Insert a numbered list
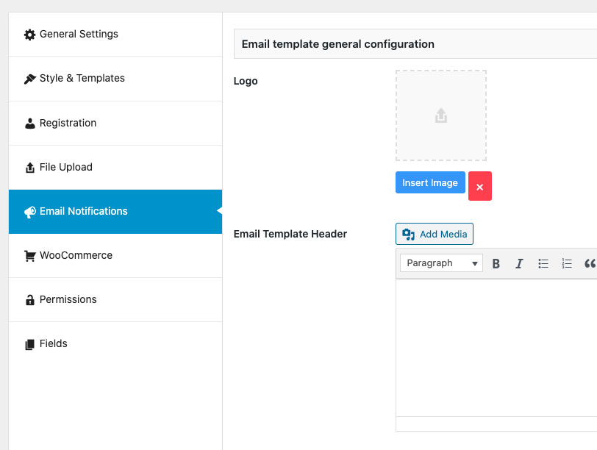This screenshot has width=597, height=450. pyautogui.click(x=567, y=263)
